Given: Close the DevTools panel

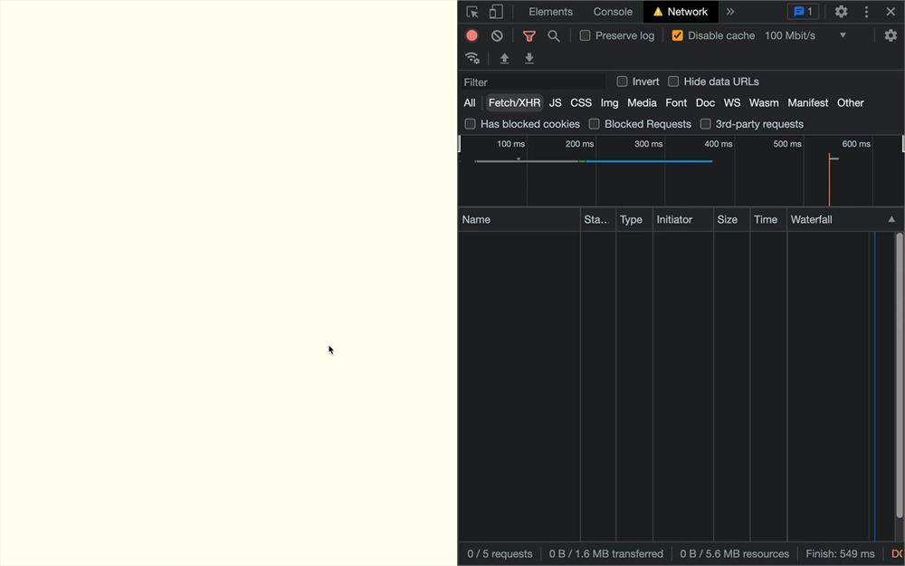Looking at the screenshot, I should click(x=891, y=12).
